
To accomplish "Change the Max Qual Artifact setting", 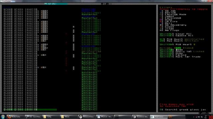I will (x=179, y=41).
